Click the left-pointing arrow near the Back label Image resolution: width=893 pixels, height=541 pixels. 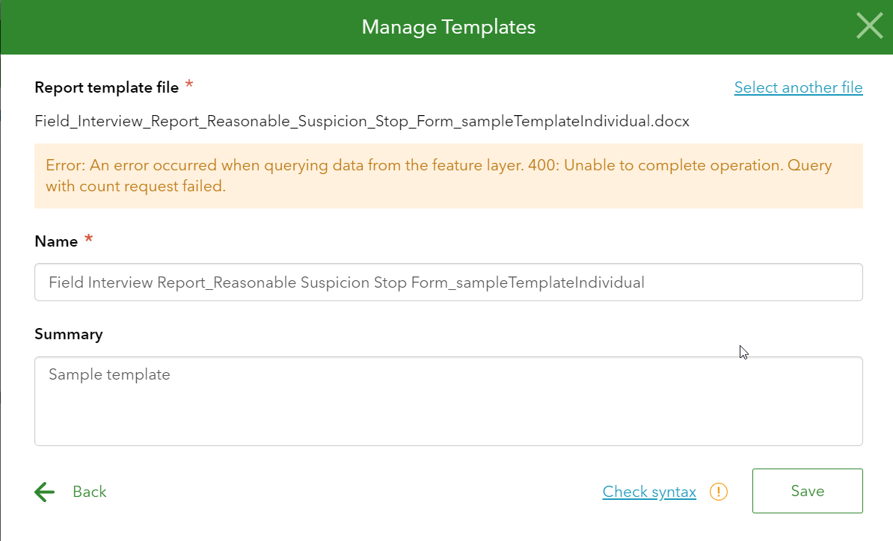(x=44, y=492)
